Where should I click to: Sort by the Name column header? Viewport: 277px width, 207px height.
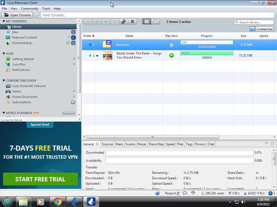click(129, 36)
